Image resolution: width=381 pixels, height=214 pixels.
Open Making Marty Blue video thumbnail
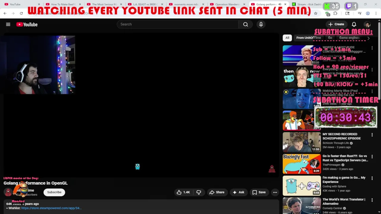[x=302, y=99]
